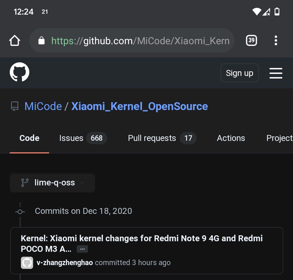
Task: Open the GitHub hamburger navigation menu
Action: coord(276,73)
